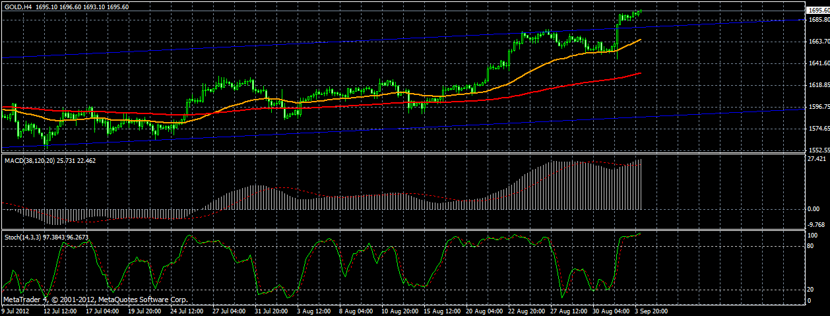Click the 27 Aug 12:00 time label
The image size is (830, 316).
coord(567,311)
